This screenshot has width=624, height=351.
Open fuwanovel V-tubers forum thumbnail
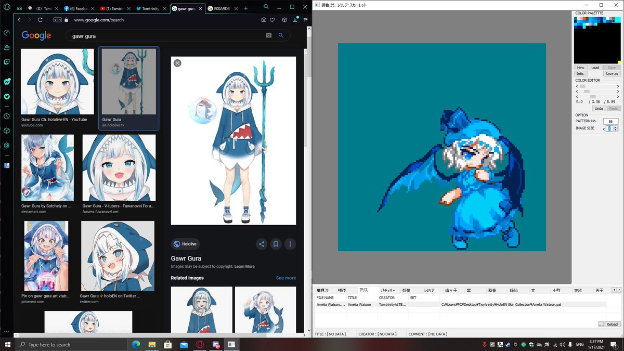tap(119, 167)
